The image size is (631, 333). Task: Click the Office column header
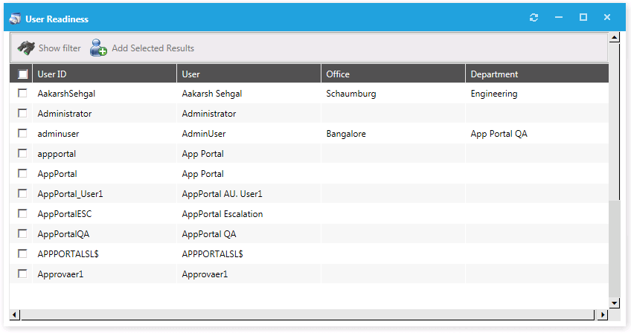click(393, 74)
